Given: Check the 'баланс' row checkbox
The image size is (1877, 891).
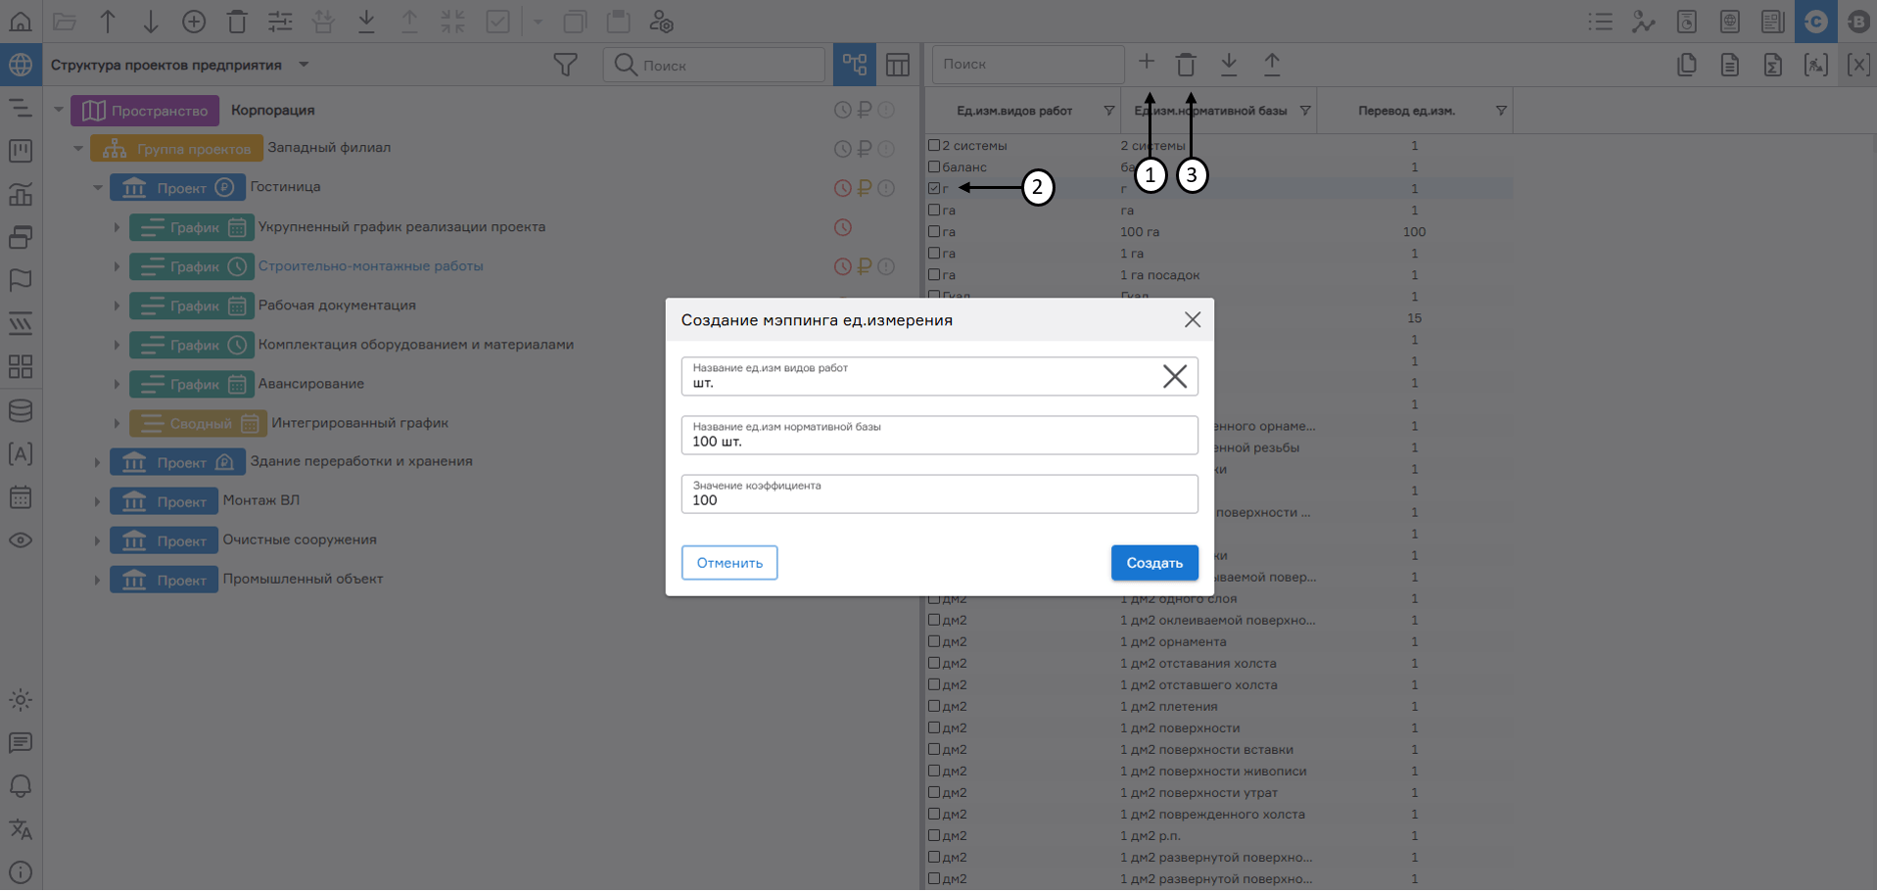Looking at the screenshot, I should tap(932, 166).
